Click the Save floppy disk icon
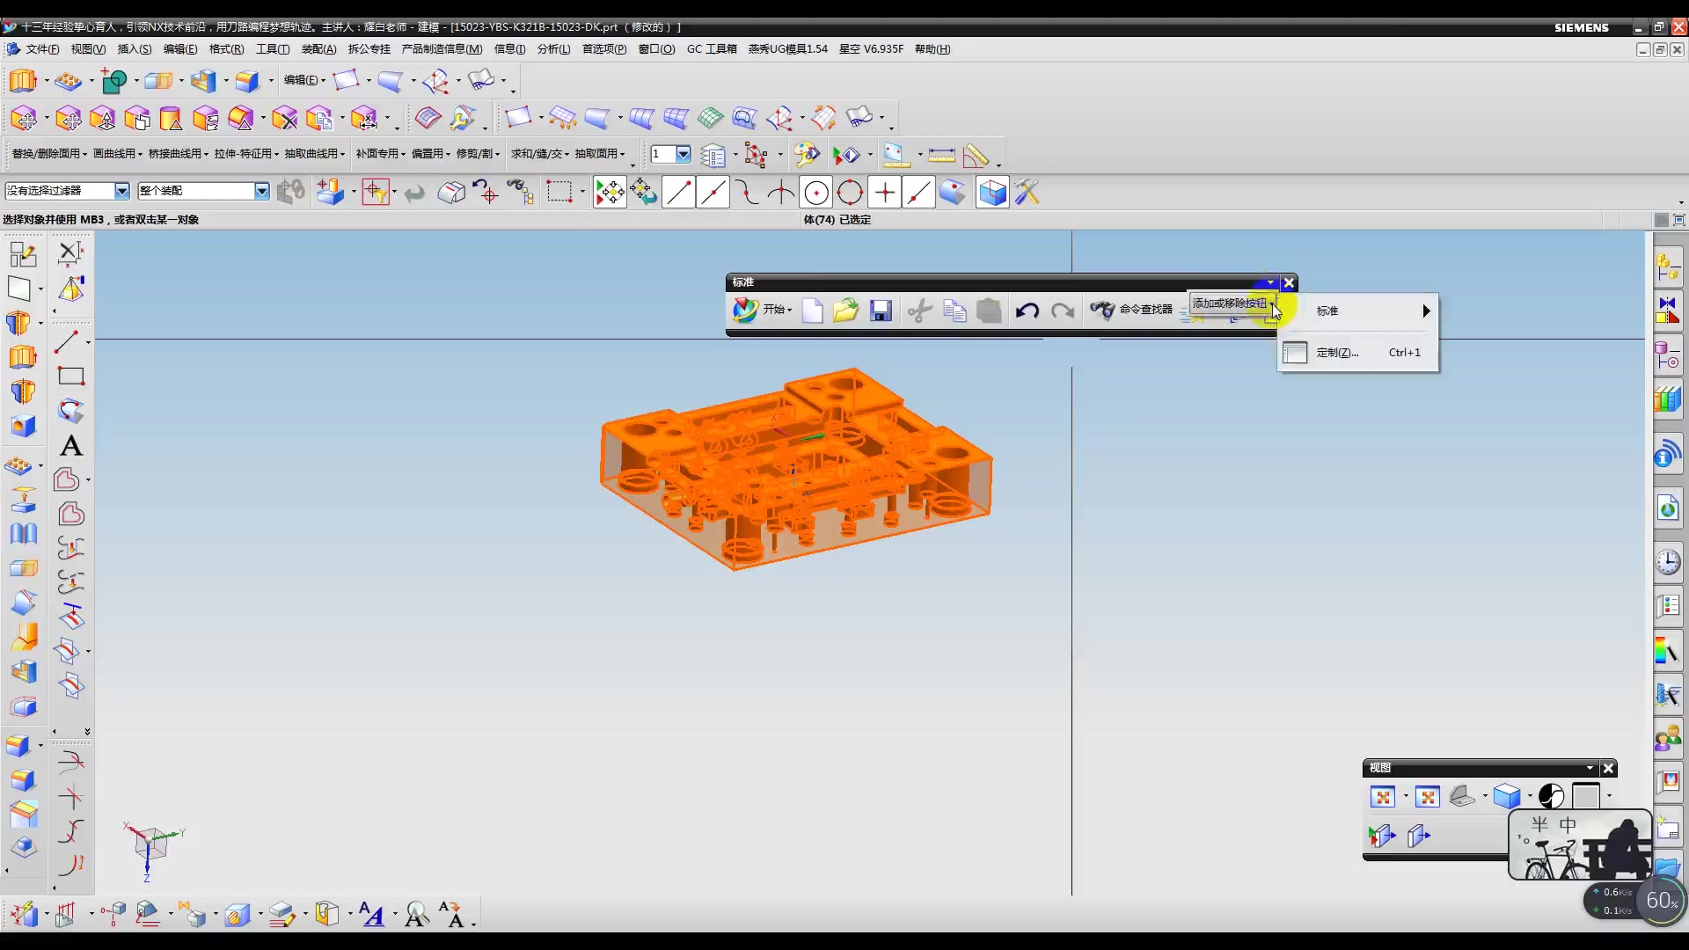 click(x=881, y=311)
